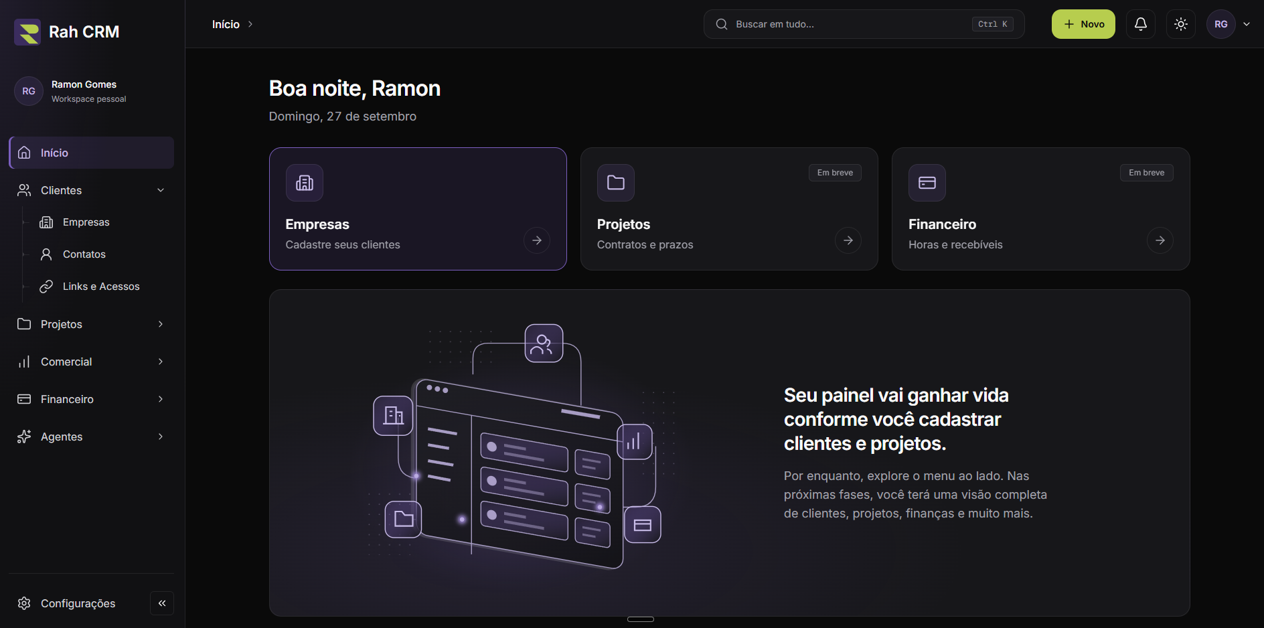Click the Ramon Gomes workspace name
This screenshot has width=1264, height=628.
click(x=84, y=84)
